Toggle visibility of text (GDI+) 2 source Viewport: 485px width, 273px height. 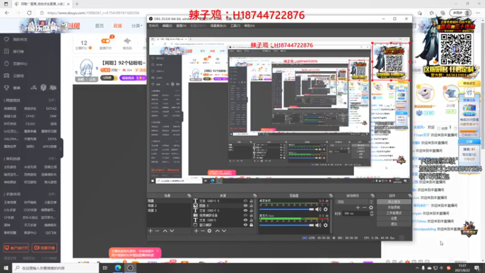click(x=246, y=211)
